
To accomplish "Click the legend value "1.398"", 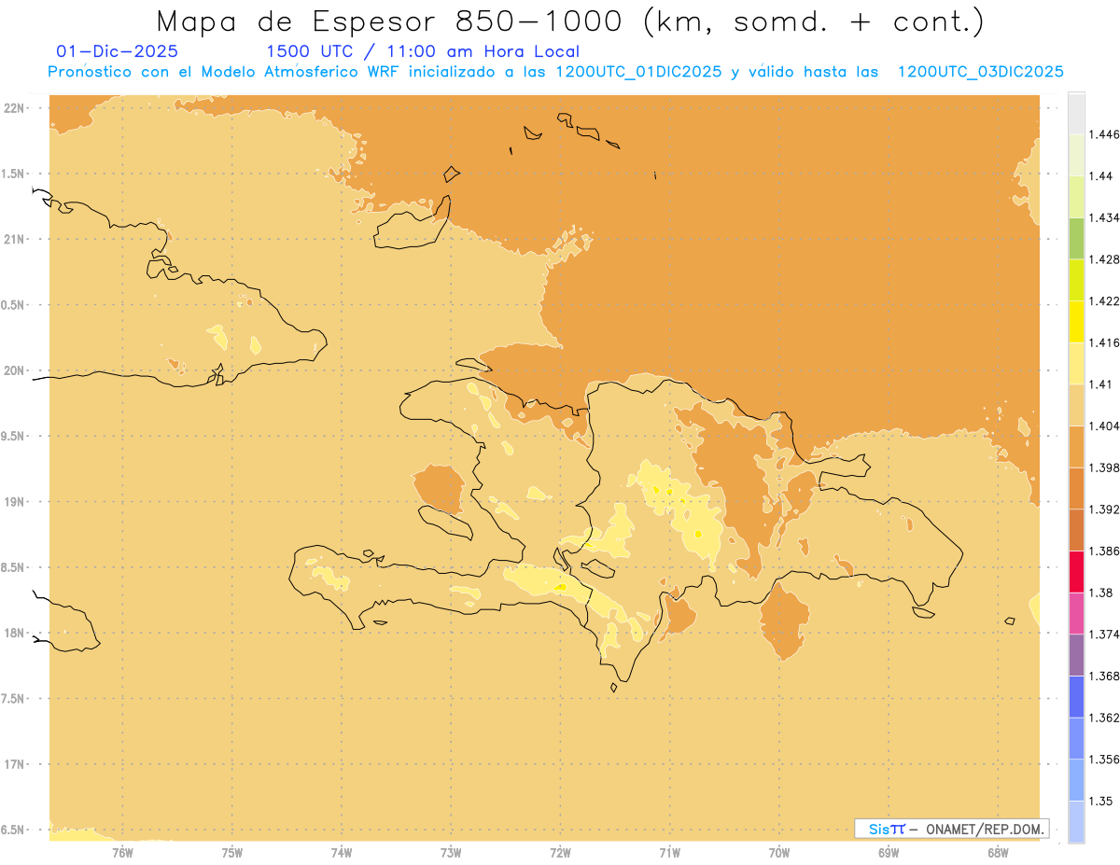I will (x=1104, y=467).
